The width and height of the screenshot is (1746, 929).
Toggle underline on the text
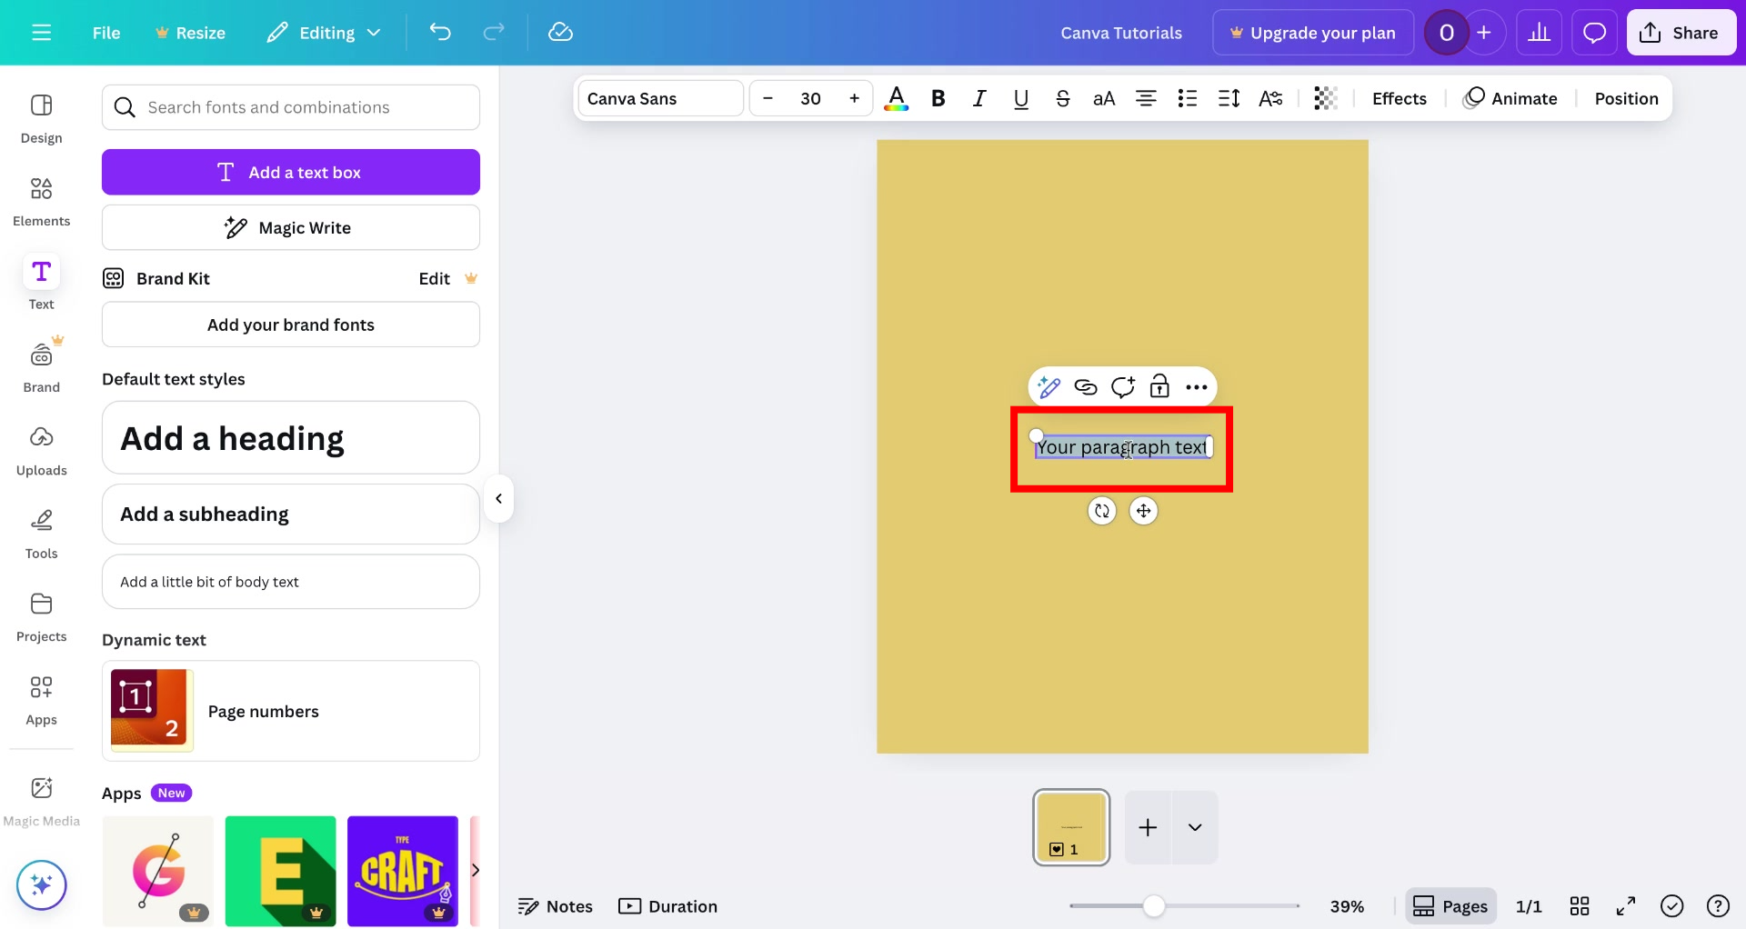1020,98
